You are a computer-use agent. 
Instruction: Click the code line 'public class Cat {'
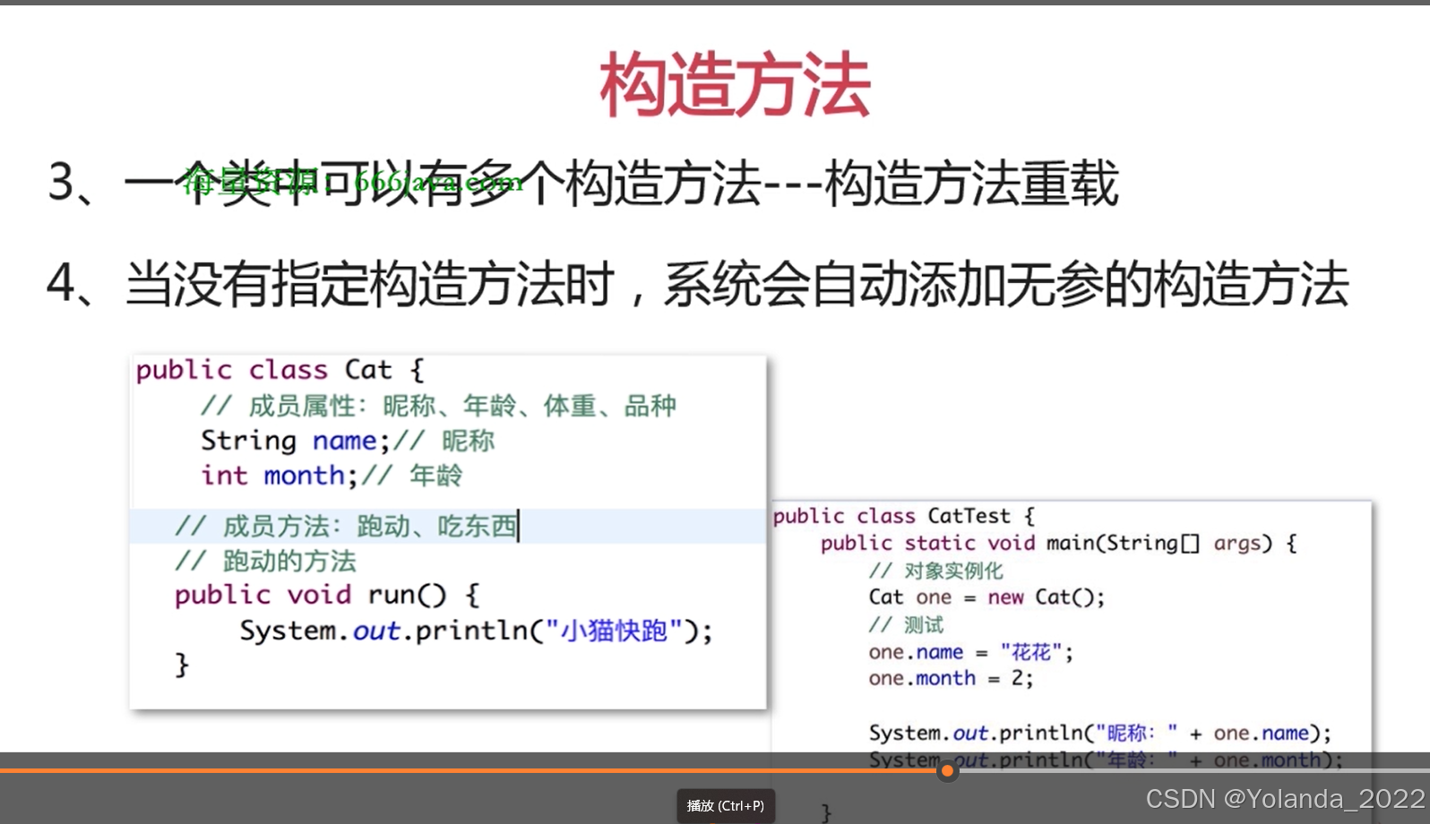point(280,370)
